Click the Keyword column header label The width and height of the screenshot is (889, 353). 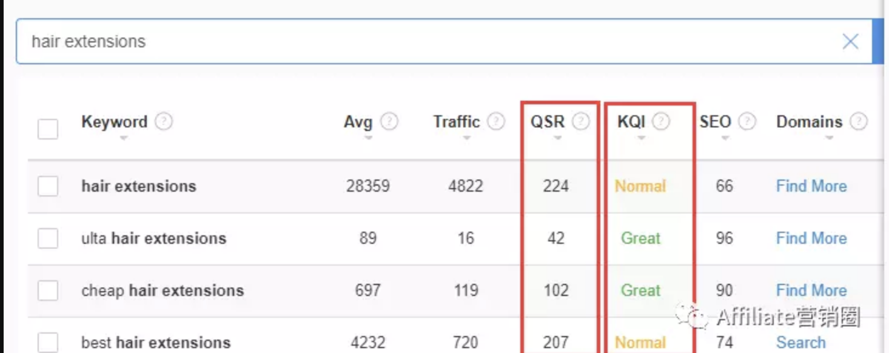point(114,122)
